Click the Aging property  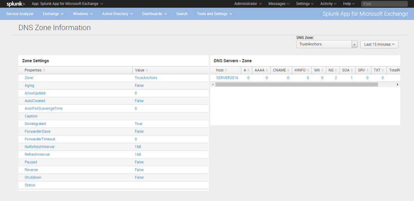29,86
